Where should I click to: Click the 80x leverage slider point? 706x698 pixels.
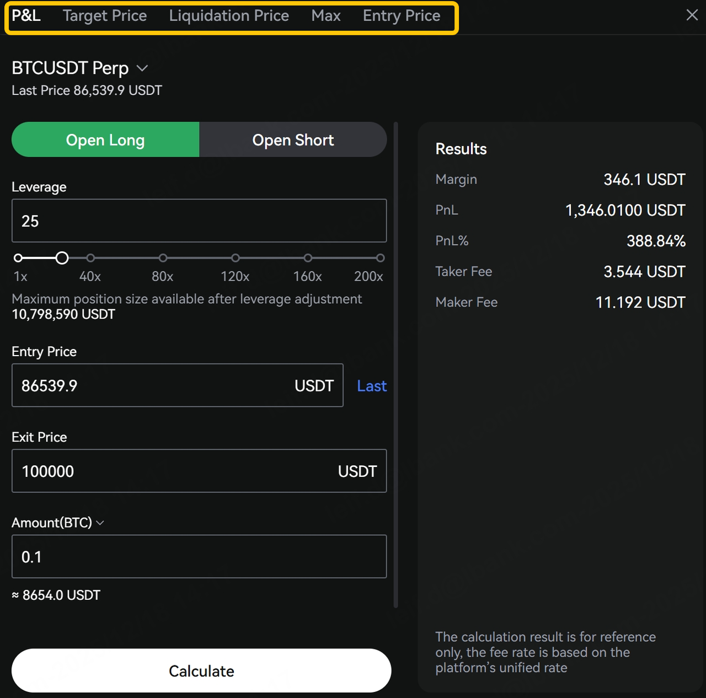click(163, 258)
